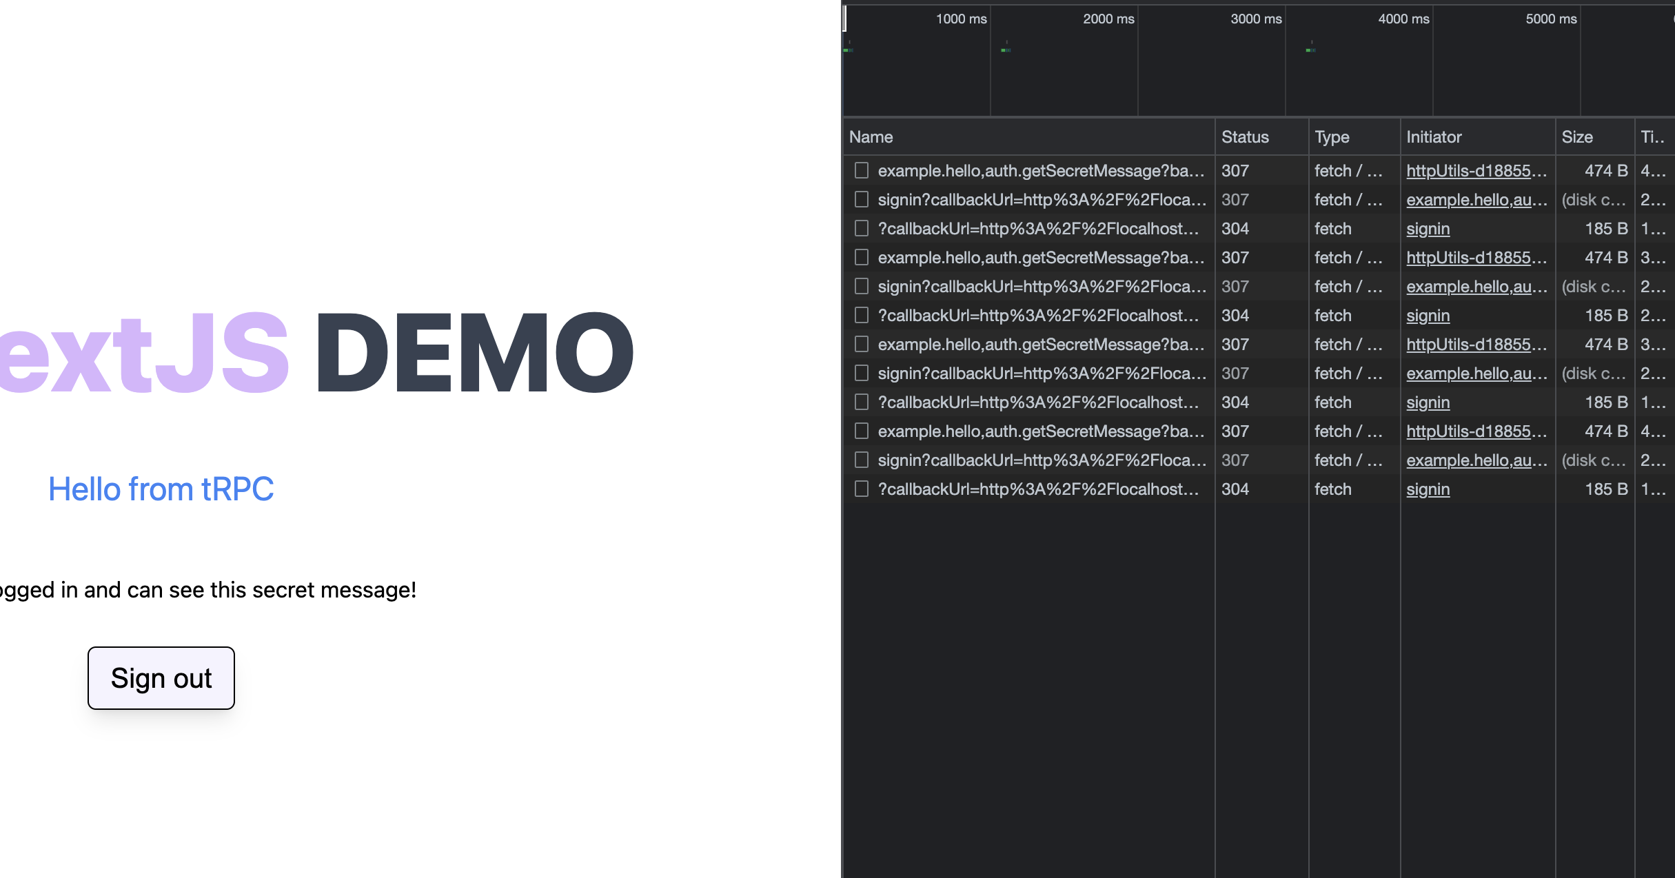
Task: Check the first example.hello,auth.getSecretMessage request checkbox
Action: click(x=861, y=170)
